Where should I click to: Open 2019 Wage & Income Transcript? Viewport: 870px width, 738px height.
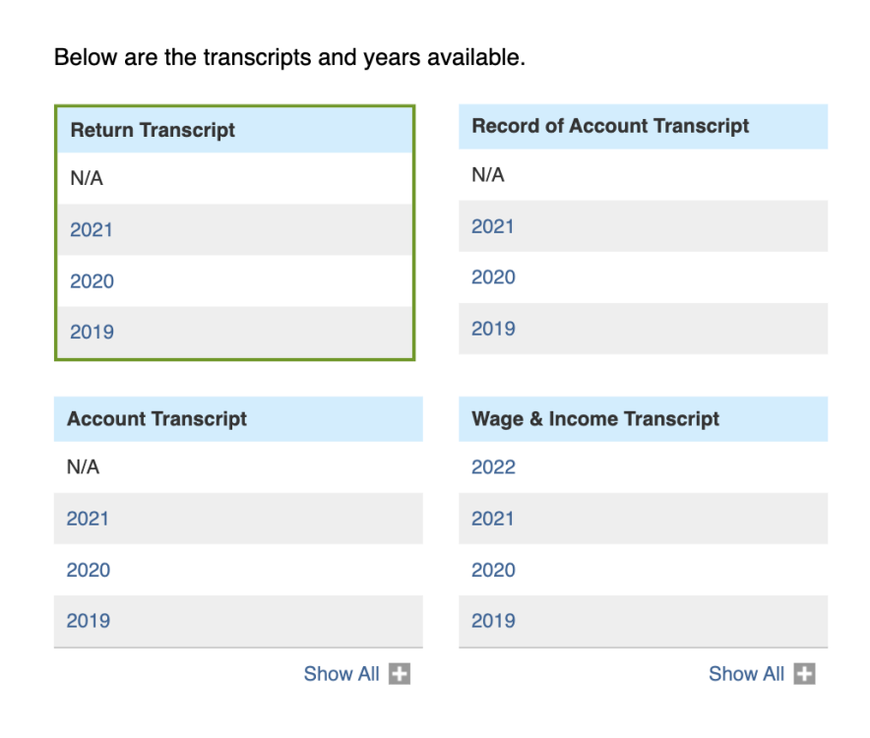(x=493, y=620)
